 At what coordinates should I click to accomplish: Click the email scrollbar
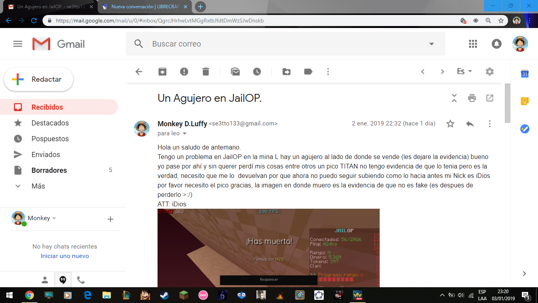(507, 103)
